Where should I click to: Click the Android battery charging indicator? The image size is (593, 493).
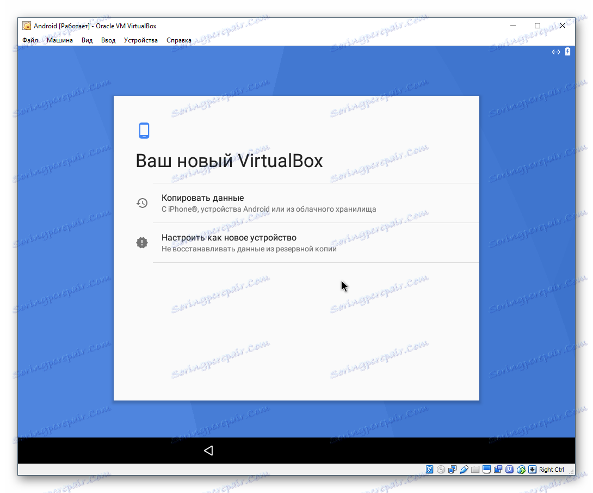coord(567,52)
